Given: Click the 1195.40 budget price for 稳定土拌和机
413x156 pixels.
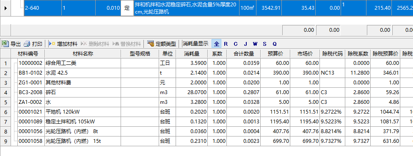Looking at the screenshot, I should [x=275, y=122].
